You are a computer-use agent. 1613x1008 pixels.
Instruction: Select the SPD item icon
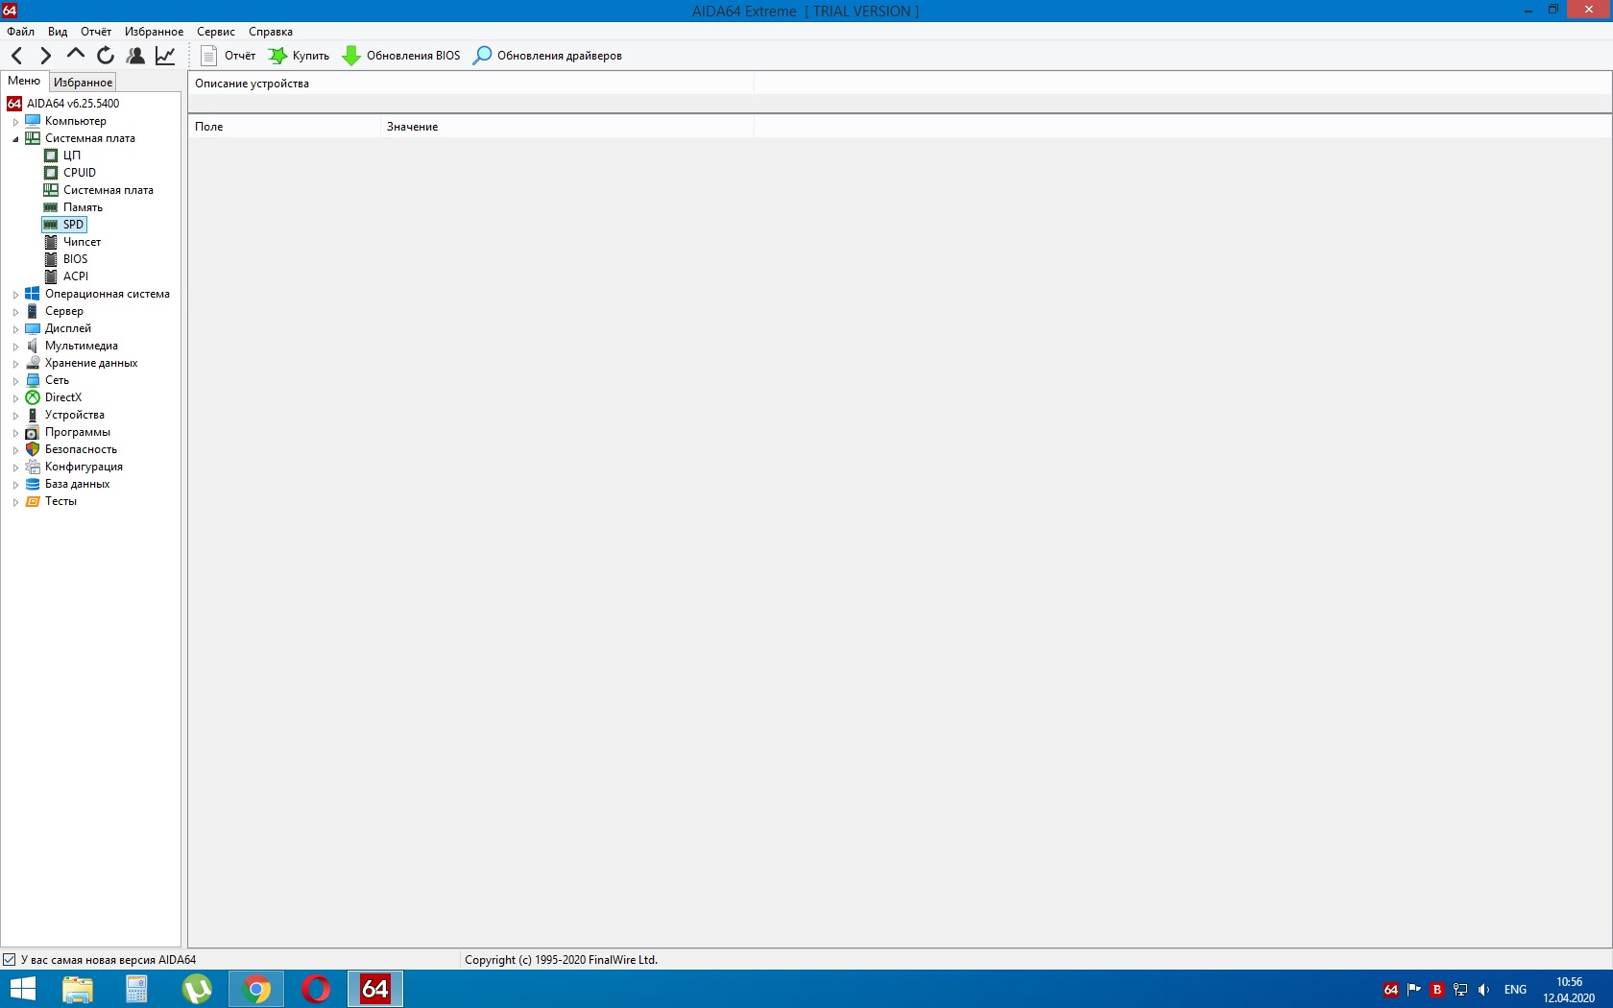tap(51, 225)
